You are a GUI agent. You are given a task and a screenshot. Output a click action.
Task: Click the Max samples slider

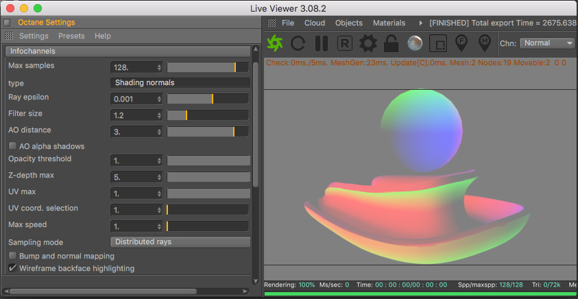pos(208,67)
